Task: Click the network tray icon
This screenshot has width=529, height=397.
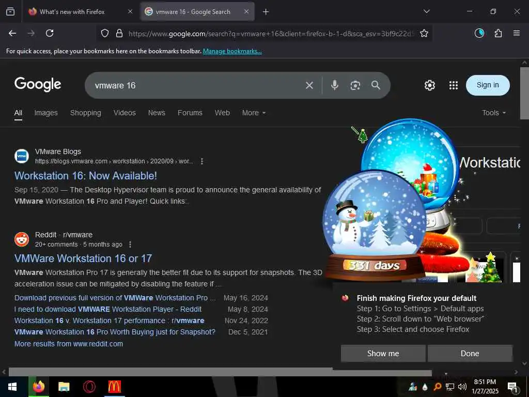Action: [x=450, y=387]
